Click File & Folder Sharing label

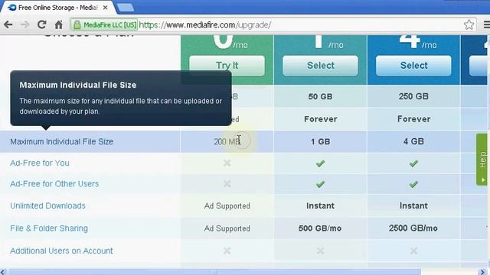click(49, 228)
